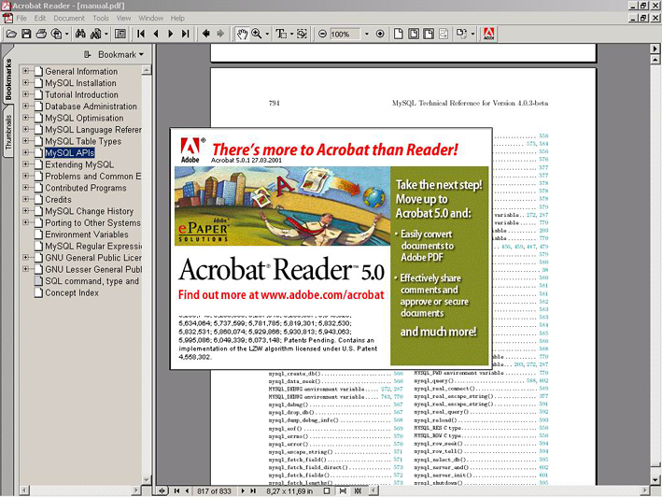Click the last page toolbar button
The image size is (662, 497).
185,34
